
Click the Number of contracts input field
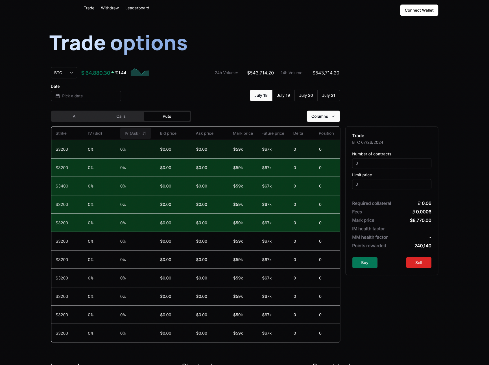coord(392,163)
